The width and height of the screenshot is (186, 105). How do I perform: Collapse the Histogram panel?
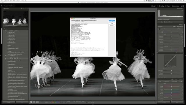(x=183, y=8)
